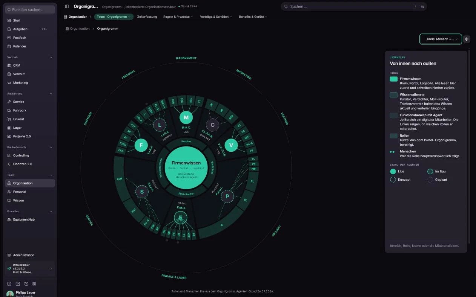
Task: Navigate to Controlling in the sidebar
Action: tap(30, 155)
